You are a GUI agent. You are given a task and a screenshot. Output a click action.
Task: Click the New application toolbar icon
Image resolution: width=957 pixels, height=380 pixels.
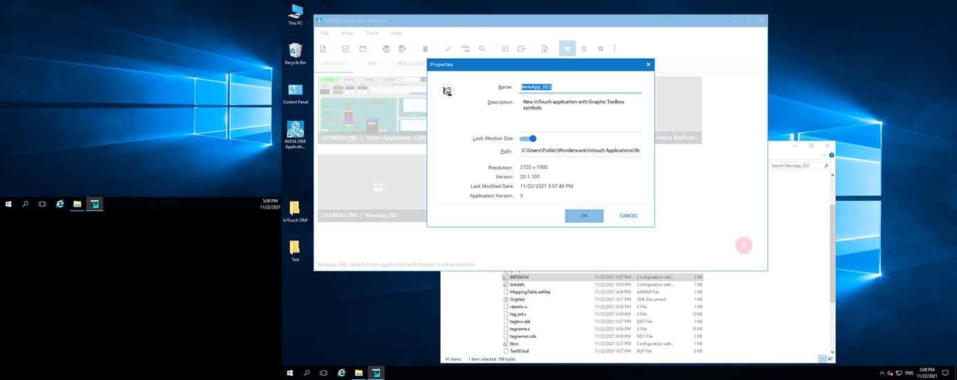click(323, 49)
